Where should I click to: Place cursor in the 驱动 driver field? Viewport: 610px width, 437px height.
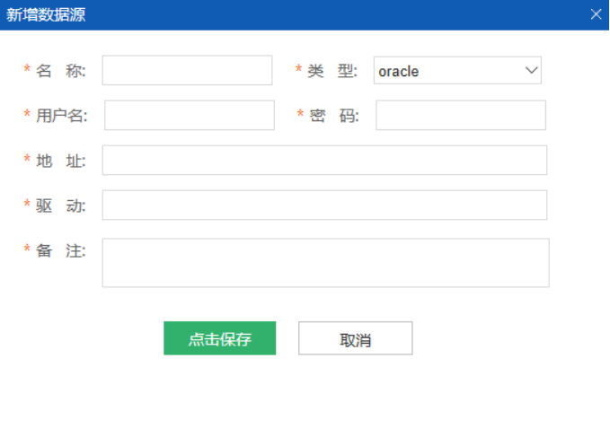(x=324, y=205)
